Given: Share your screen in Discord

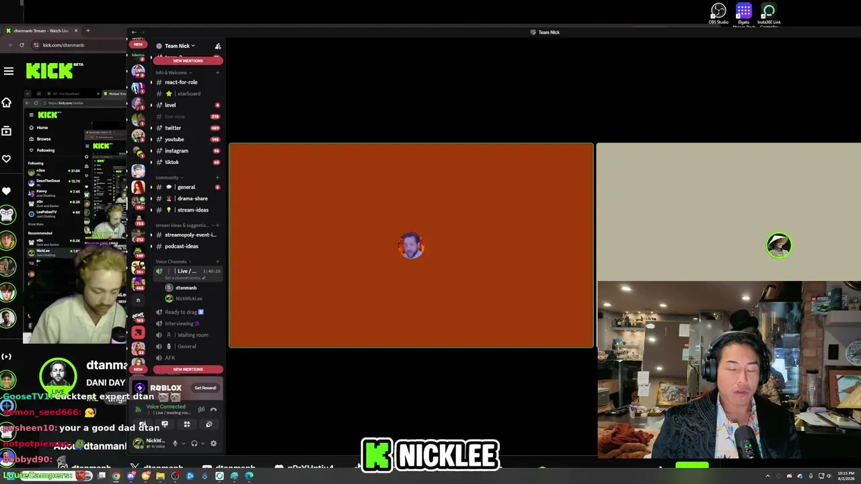Looking at the screenshot, I should 165,424.
